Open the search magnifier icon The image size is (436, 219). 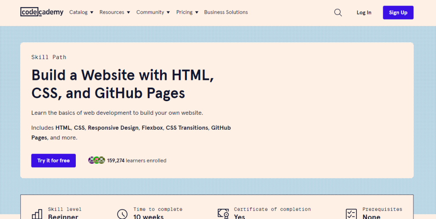coord(338,12)
